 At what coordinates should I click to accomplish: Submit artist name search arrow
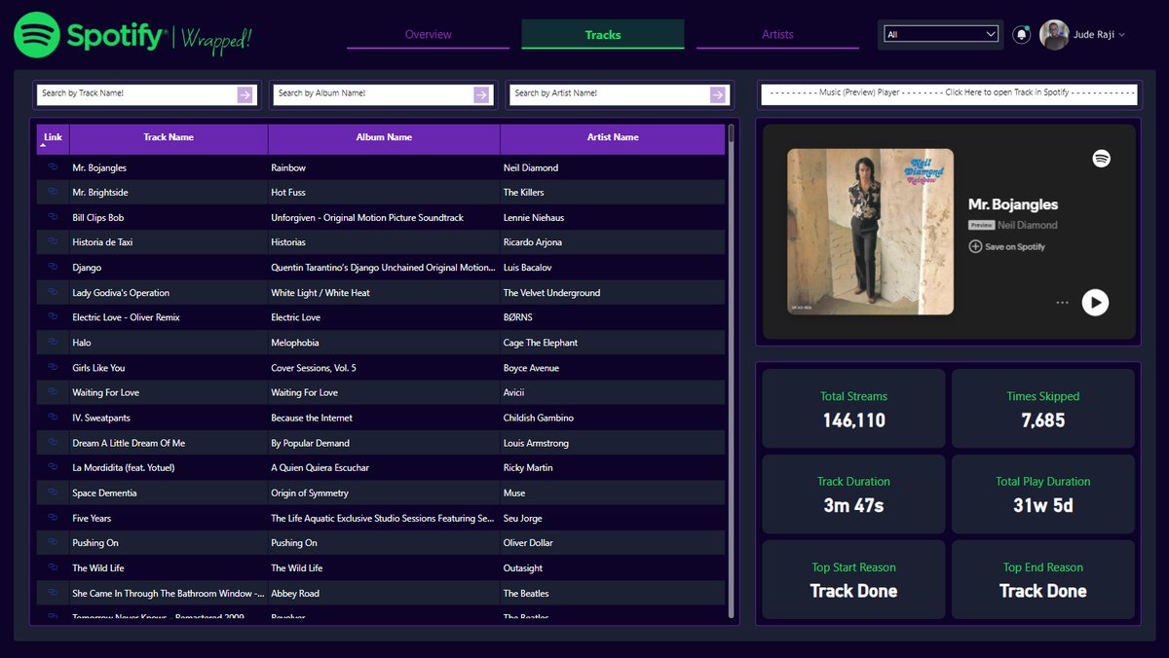click(718, 93)
